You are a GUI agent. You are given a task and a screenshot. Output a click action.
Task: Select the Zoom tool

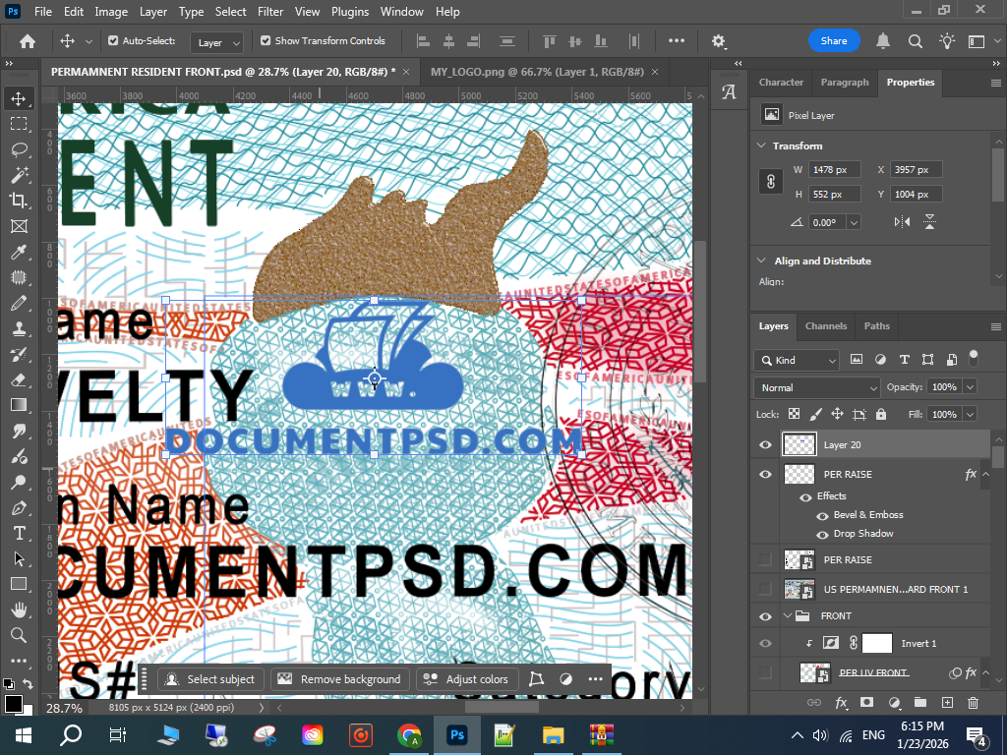coord(19,635)
